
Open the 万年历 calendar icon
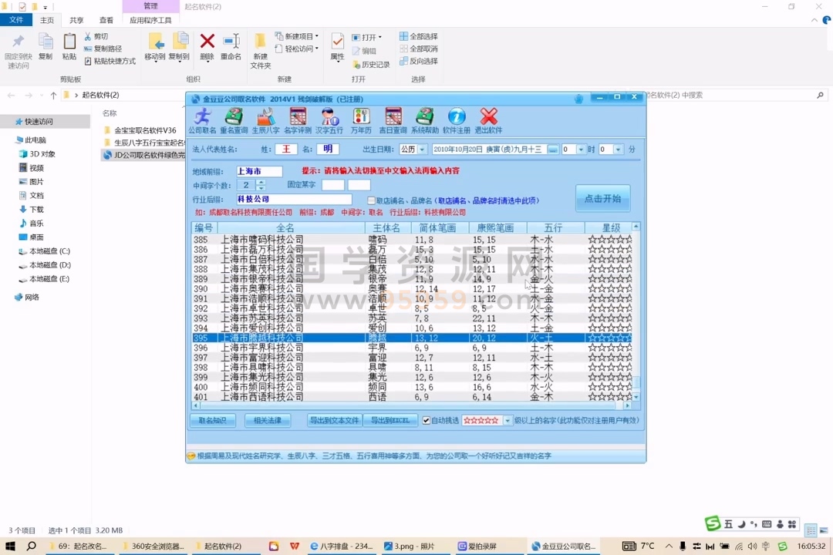pyautogui.click(x=361, y=120)
